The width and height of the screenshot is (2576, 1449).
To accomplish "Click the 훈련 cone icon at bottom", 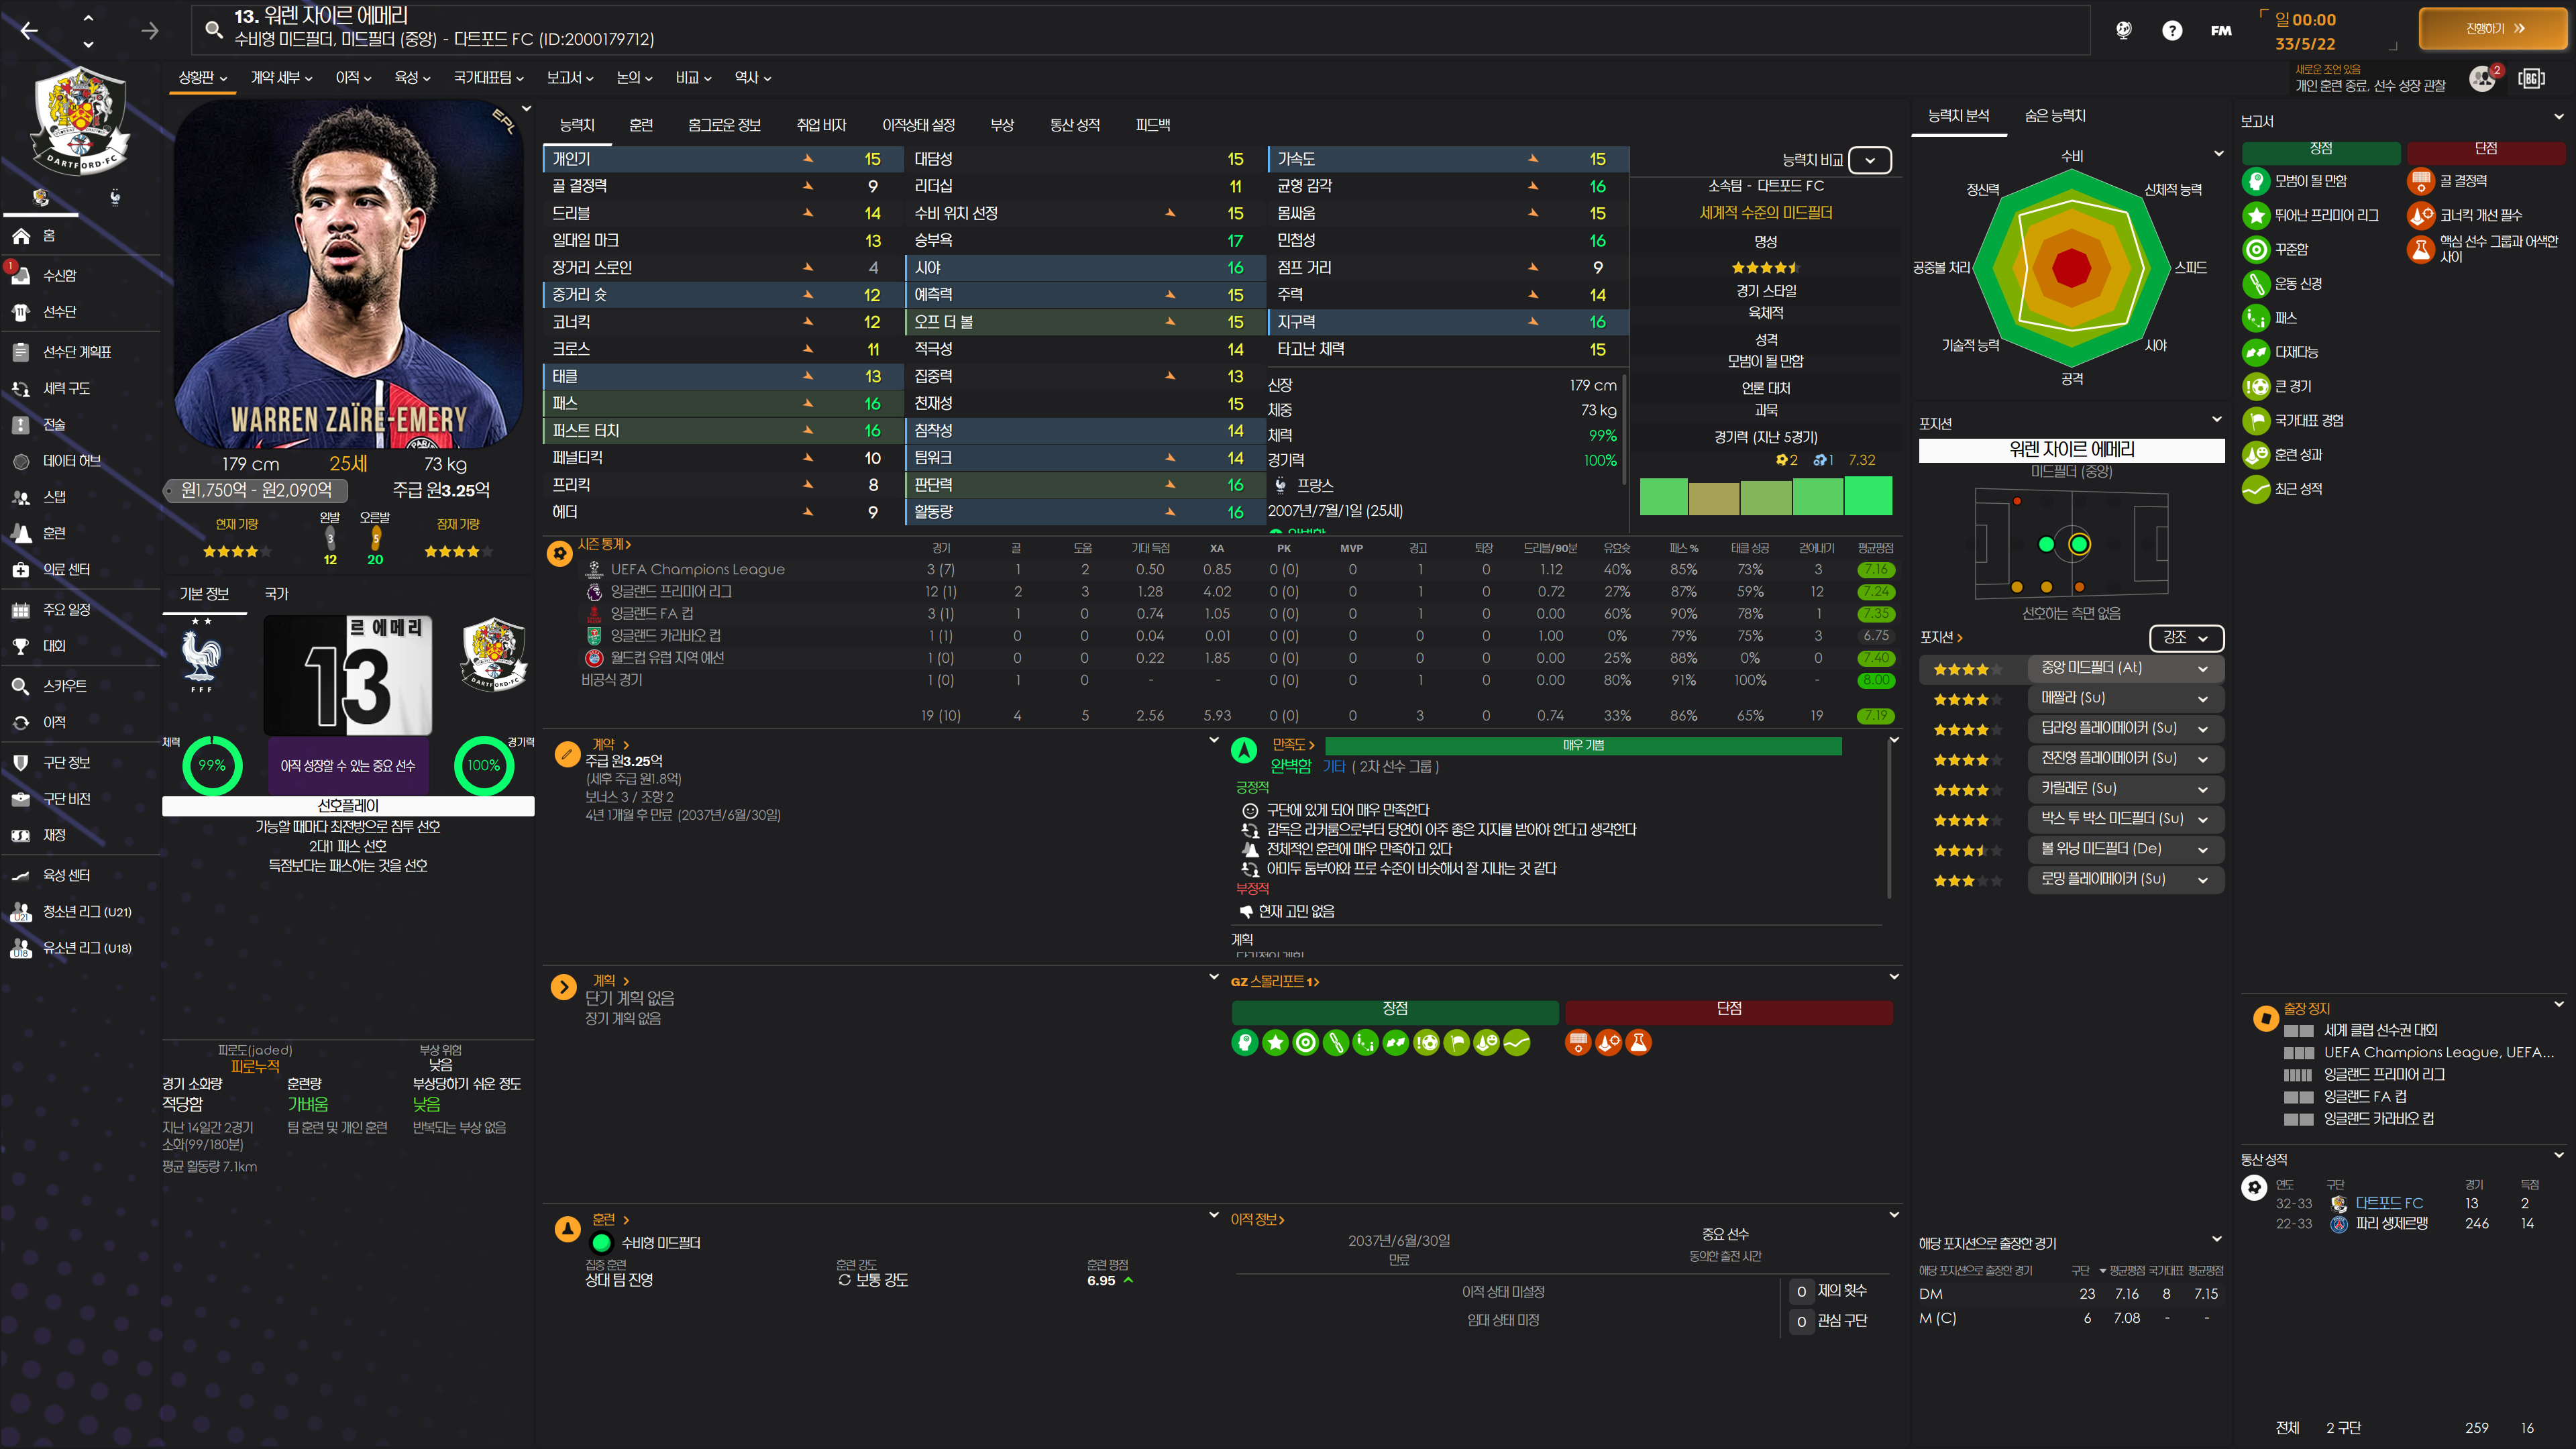I will coord(567,1229).
